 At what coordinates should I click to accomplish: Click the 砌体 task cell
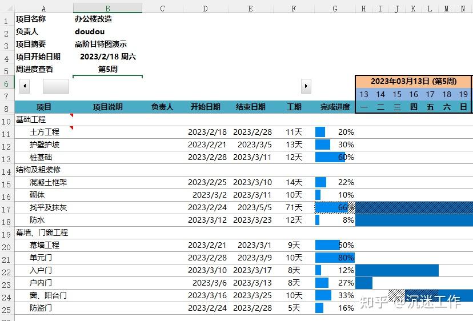click(x=44, y=195)
